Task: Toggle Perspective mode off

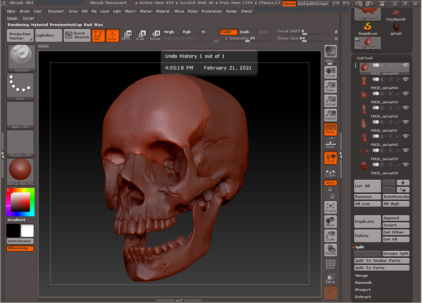Action: coord(330,129)
